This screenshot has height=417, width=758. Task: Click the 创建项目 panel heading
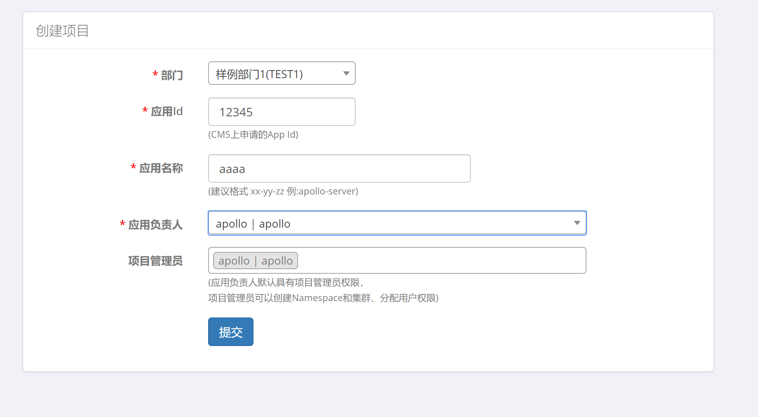click(62, 31)
